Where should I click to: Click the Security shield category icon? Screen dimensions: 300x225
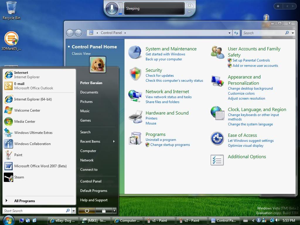pos(135,74)
